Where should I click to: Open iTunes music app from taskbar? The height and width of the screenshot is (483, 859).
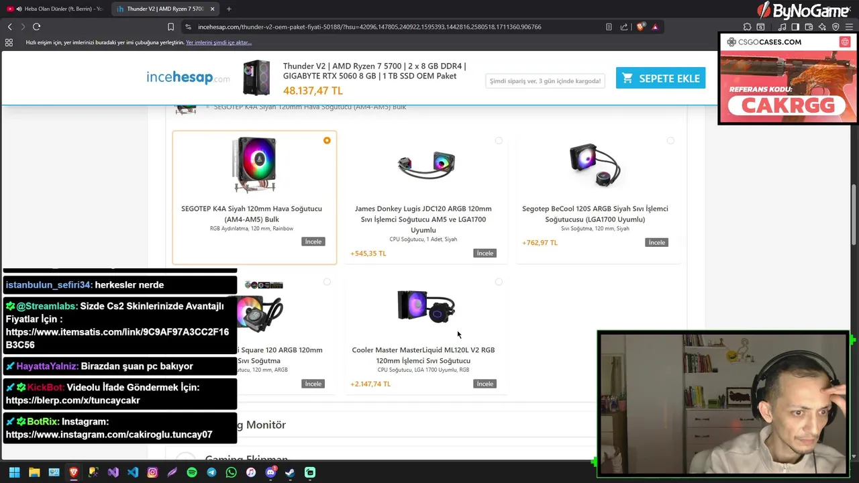click(x=251, y=472)
